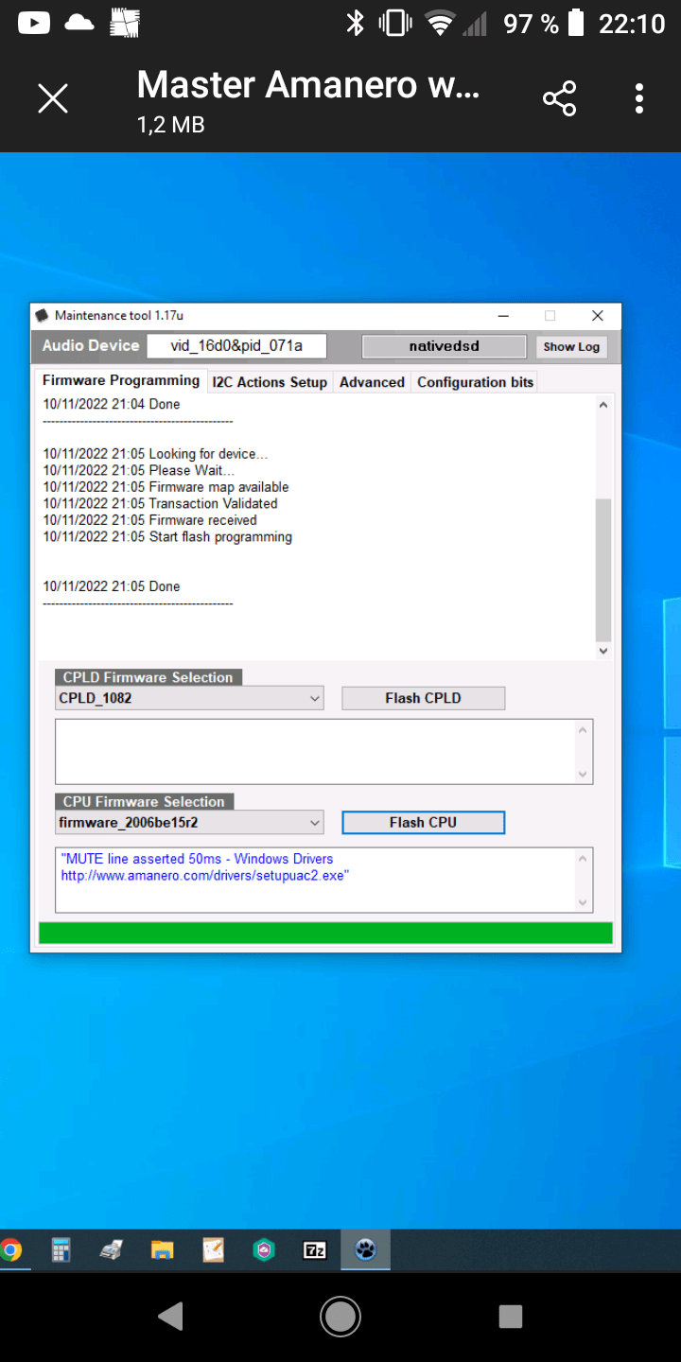Click the "Master Amanero w..." title

click(x=308, y=85)
